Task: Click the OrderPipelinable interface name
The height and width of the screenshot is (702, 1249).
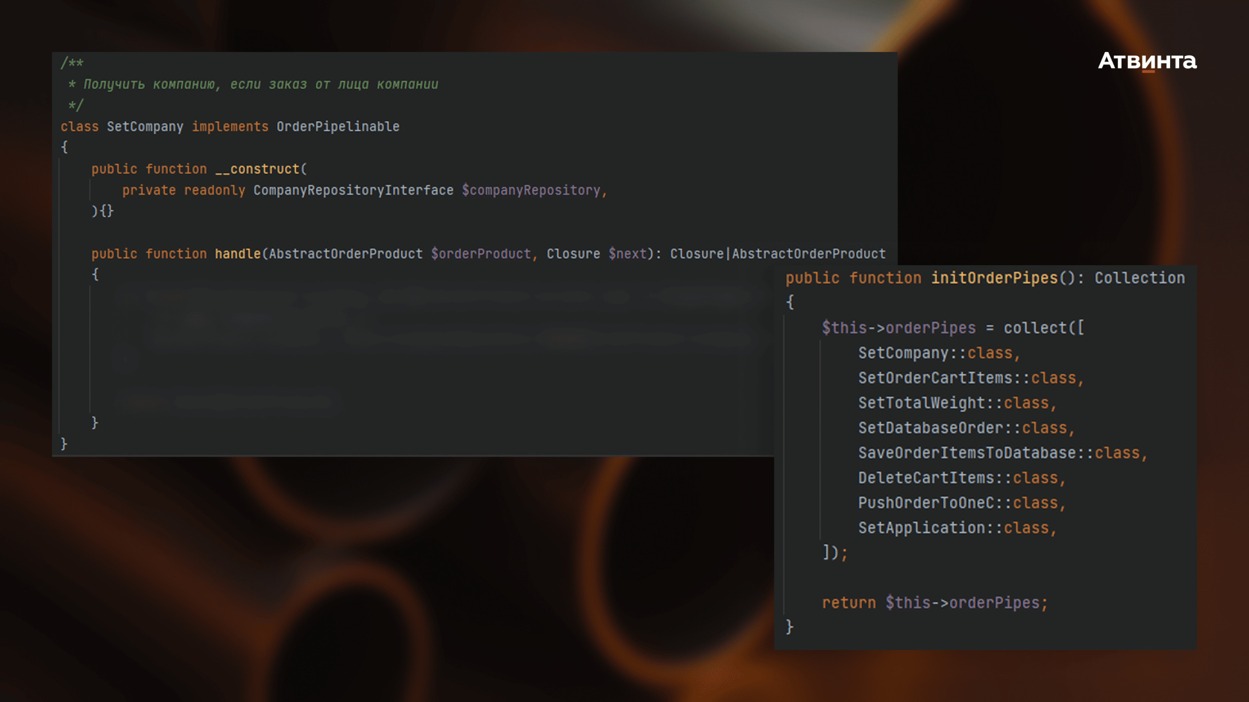Action: tap(338, 127)
